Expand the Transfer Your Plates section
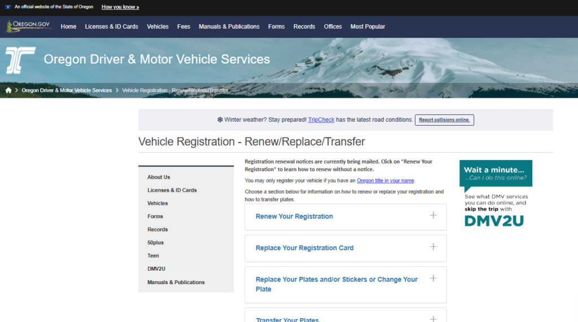The height and width of the screenshot is (322, 578). point(287,319)
